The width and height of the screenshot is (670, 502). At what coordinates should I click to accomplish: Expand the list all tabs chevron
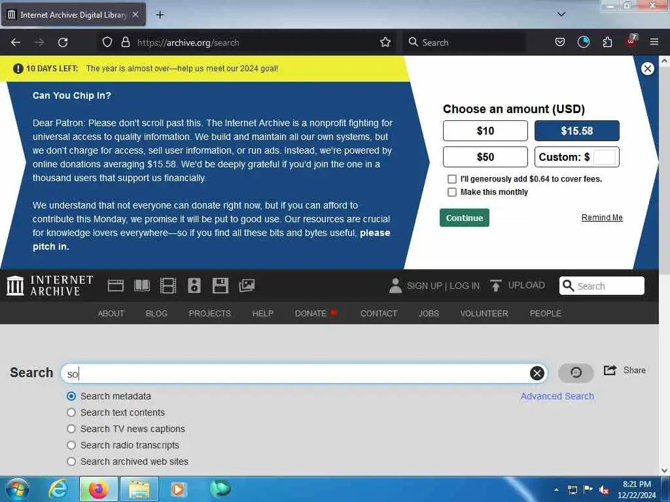click(561, 14)
